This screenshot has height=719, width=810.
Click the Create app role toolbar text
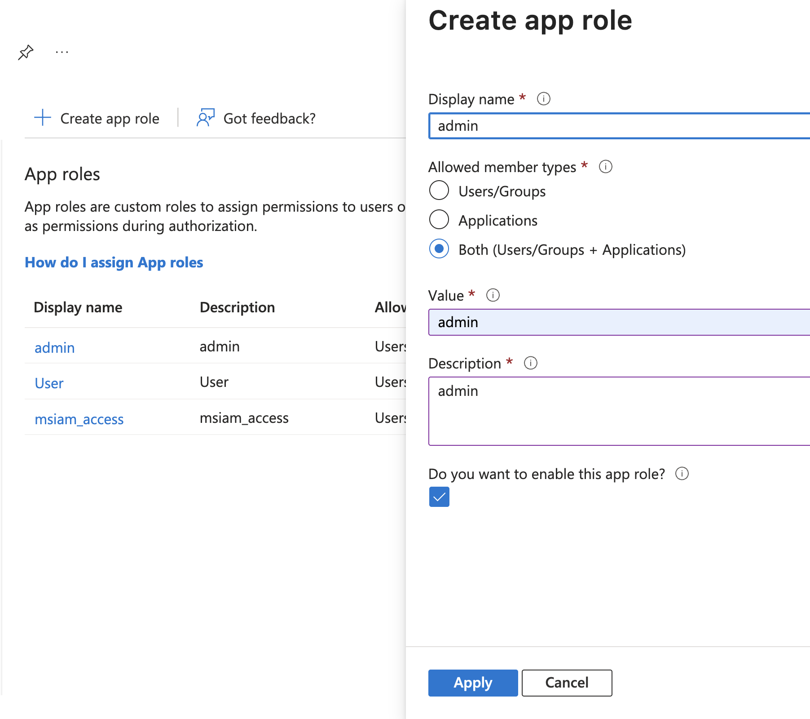[110, 119]
